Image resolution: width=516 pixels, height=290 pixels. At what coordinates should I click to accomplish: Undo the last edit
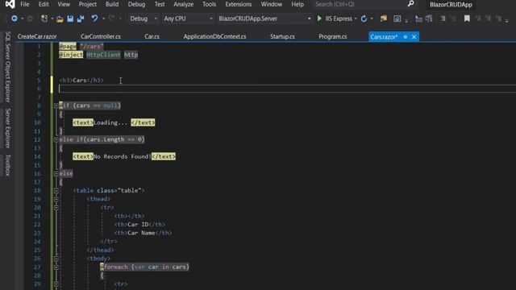(94, 19)
